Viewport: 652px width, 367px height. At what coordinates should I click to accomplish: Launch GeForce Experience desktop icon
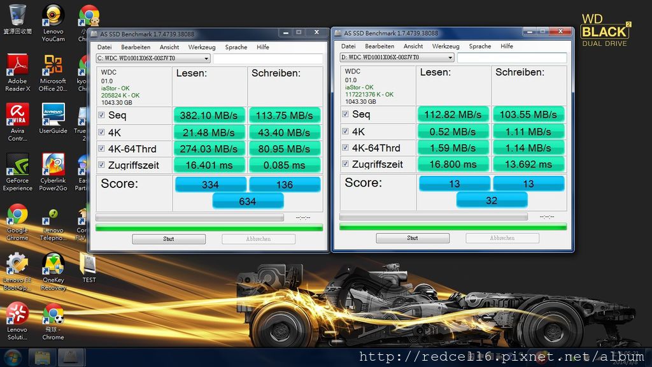(x=17, y=172)
